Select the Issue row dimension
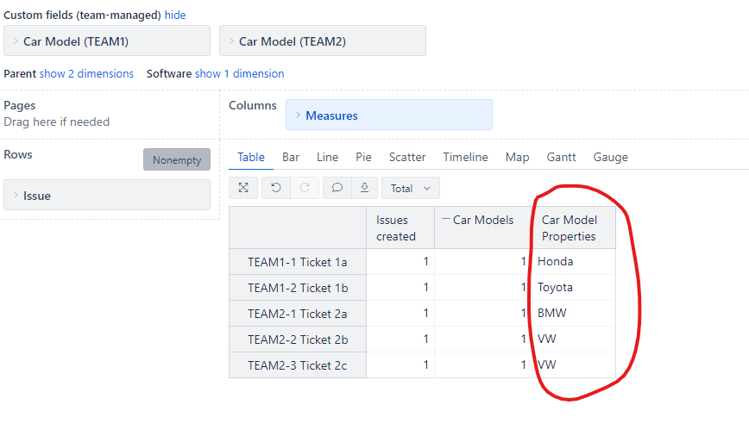749x436 pixels. pyautogui.click(x=107, y=195)
